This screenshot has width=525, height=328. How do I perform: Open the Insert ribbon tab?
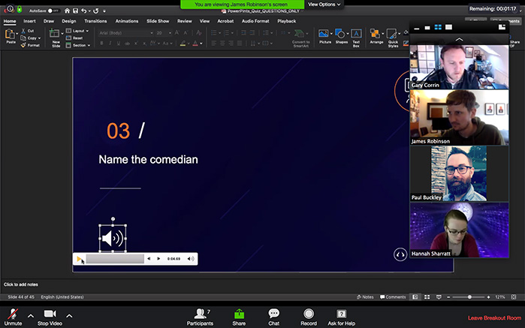(29, 21)
